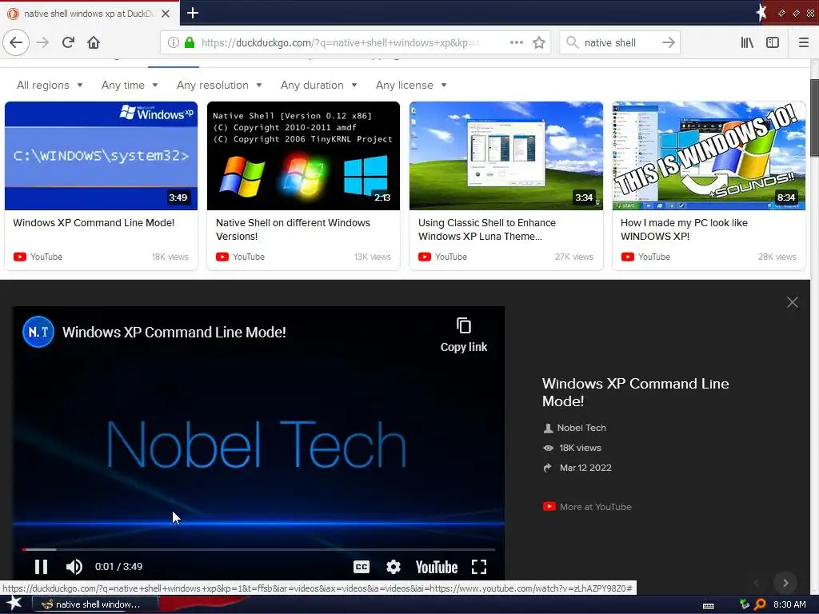Open THIS IS WINDOWS 10 video thumbnail
Screen dimensions: 819x614
tap(709, 156)
